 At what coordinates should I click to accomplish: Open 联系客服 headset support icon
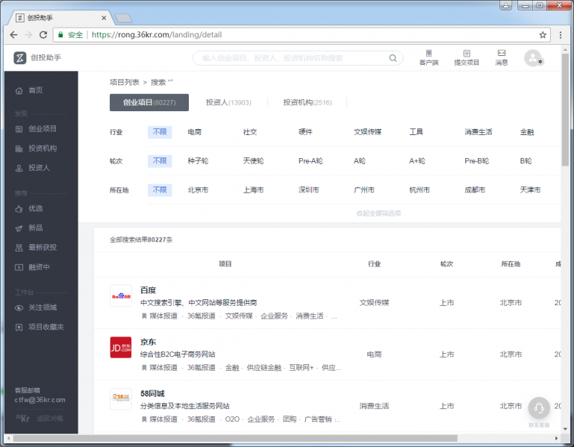539,408
